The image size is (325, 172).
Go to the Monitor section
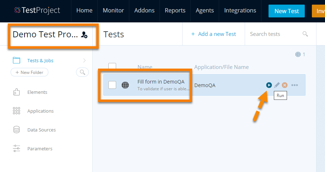(x=113, y=10)
